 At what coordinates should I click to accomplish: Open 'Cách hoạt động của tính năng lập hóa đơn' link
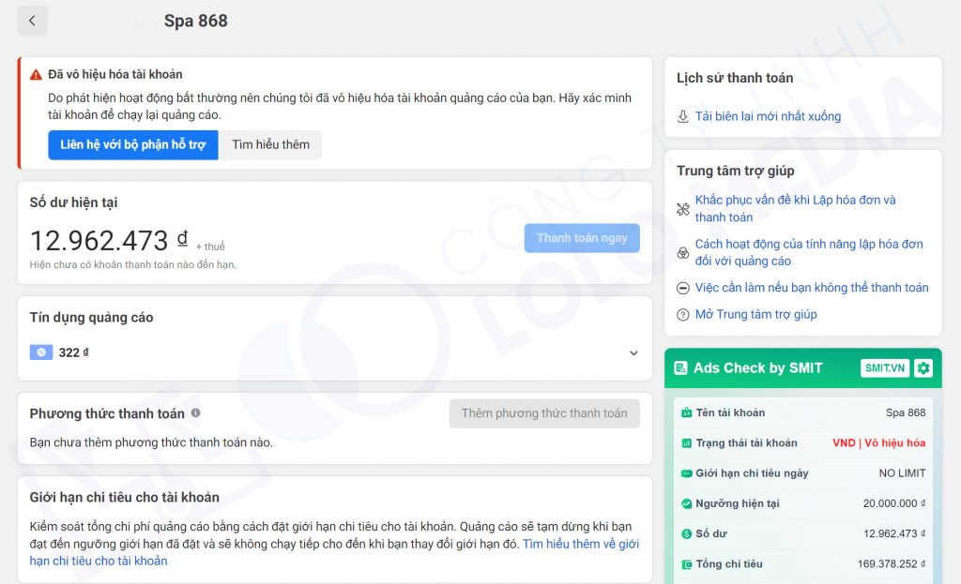click(x=809, y=253)
